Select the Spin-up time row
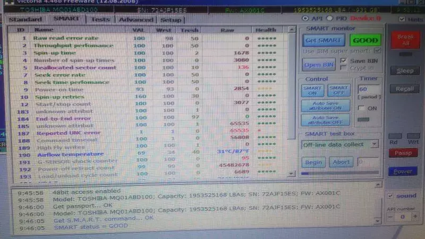425x239 pixels. [x=148, y=53]
